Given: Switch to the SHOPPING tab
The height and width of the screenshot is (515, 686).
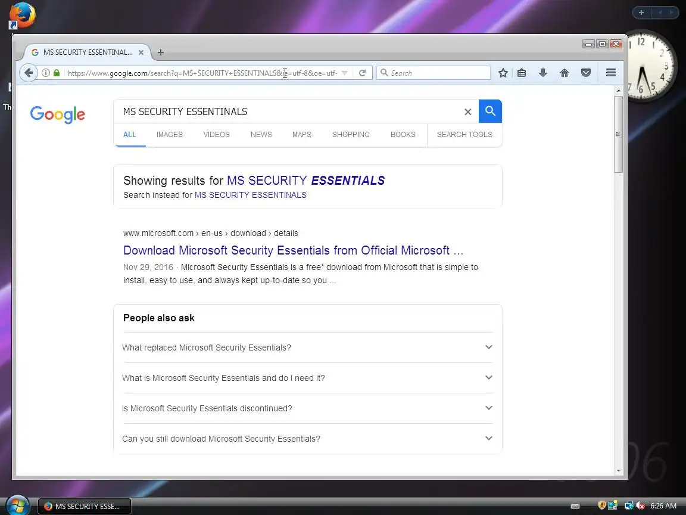Looking at the screenshot, I should pos(351,135).
